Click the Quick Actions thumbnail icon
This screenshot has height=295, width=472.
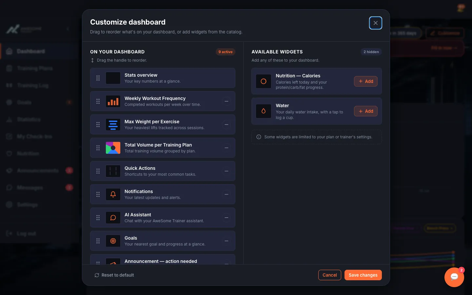point(113,171)
